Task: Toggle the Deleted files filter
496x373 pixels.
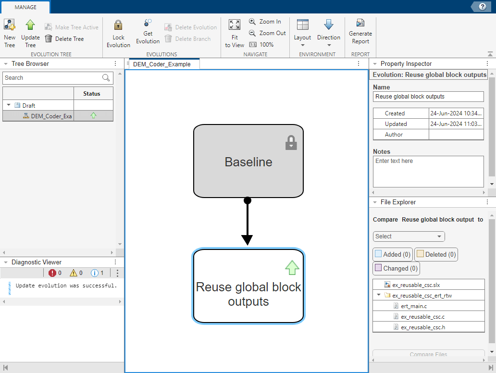Action: 435,254
